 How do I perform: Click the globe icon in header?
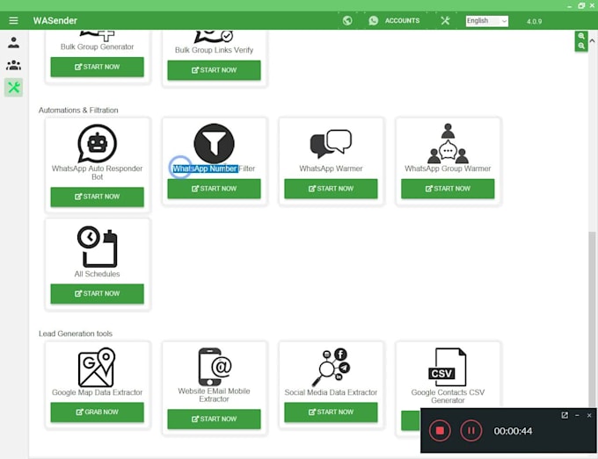(x=347, y=20)
